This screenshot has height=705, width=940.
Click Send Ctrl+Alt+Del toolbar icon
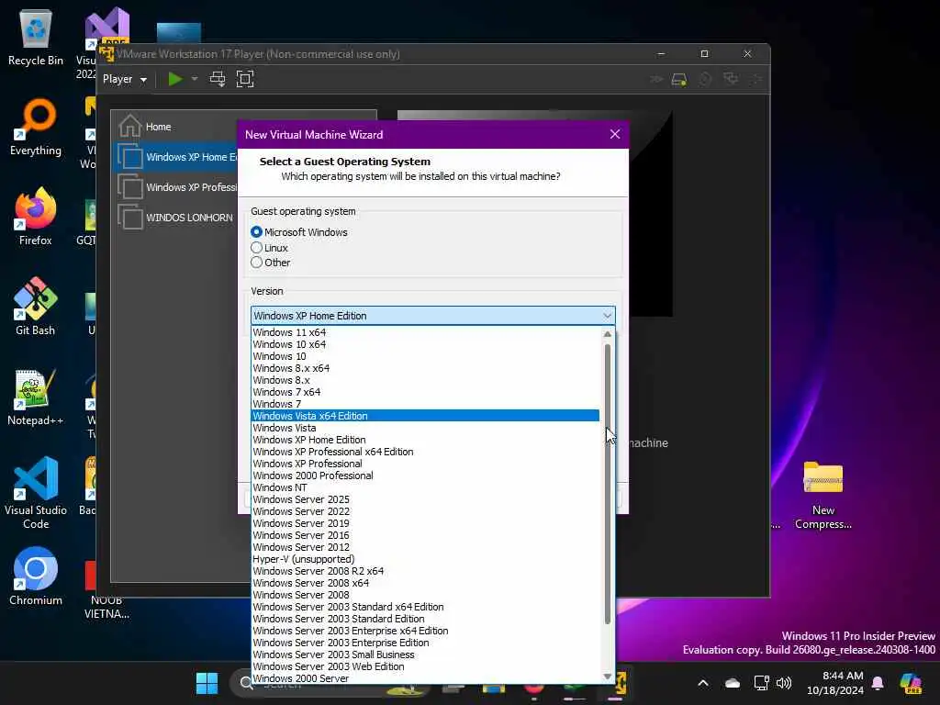(x=217, y=79)
